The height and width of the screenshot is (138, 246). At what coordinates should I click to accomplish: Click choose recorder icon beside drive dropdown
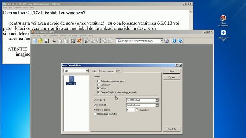coord(166,41)
